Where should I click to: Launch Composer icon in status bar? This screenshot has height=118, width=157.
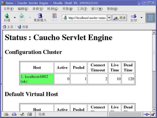pos(22,114)
